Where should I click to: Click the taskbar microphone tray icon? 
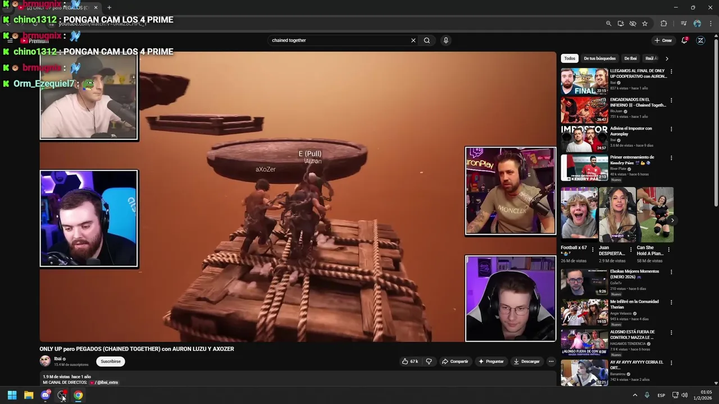coord(647,395)
